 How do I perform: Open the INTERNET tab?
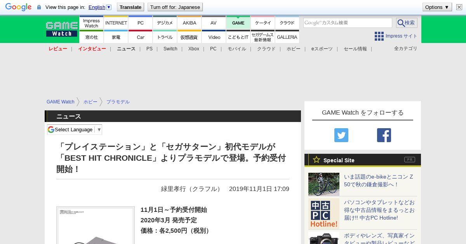tap(116, 23)
